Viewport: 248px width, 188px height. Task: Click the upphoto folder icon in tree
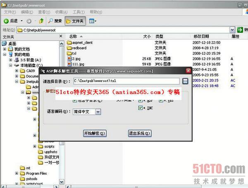click(x=41, y=152)
